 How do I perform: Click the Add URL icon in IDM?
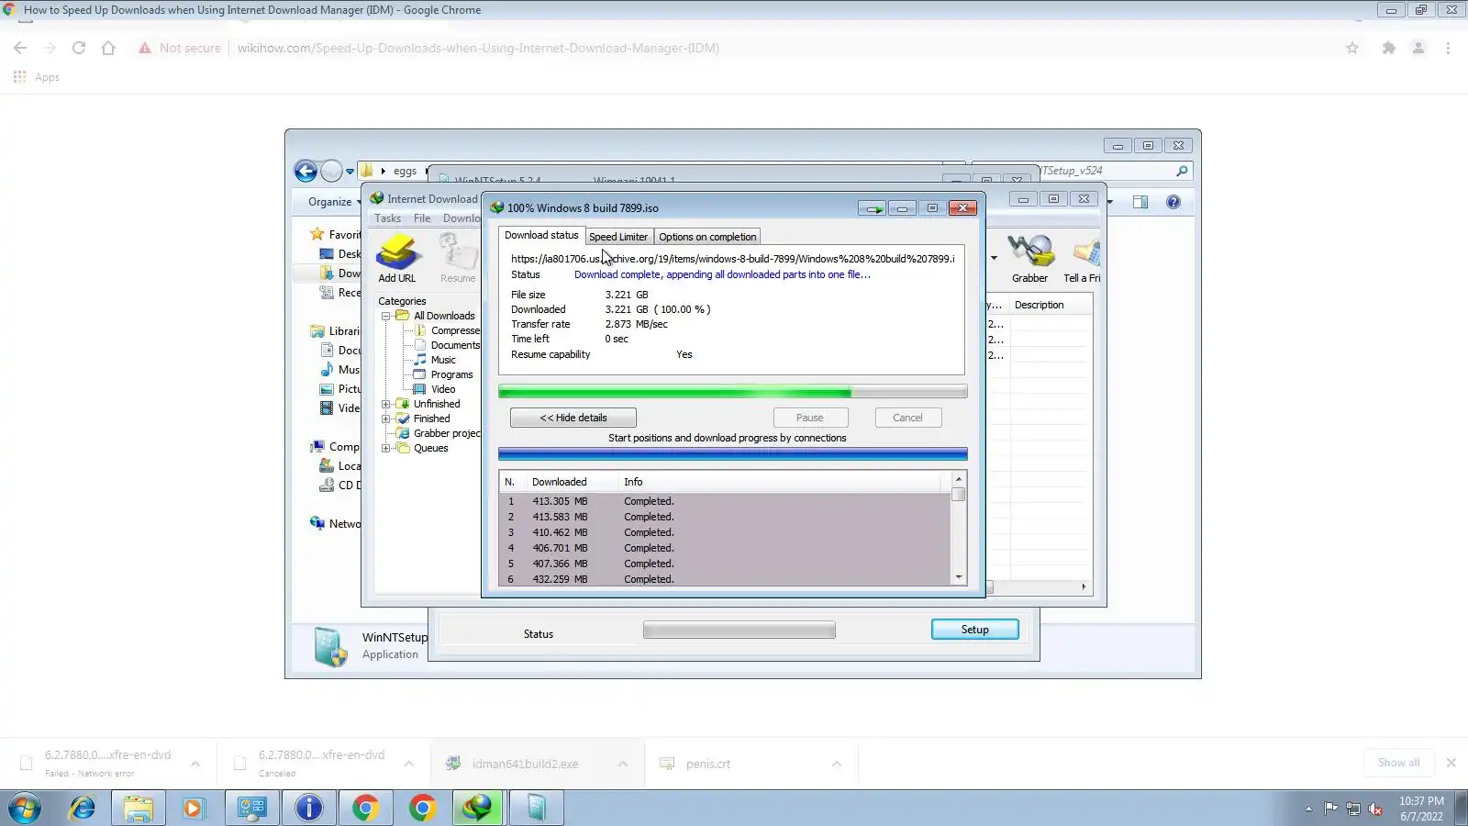tap(397, 258)
